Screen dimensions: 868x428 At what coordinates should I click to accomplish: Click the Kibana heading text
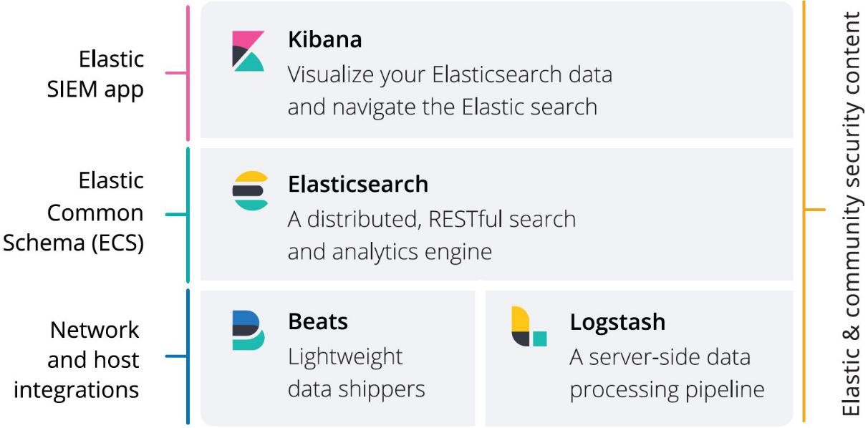[324, 40]
